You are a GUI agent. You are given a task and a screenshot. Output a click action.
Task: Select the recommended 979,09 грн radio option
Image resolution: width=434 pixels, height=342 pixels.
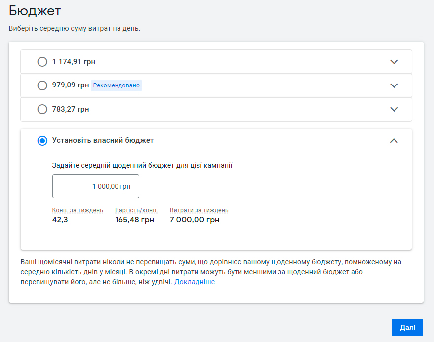(x=42, y=85)
